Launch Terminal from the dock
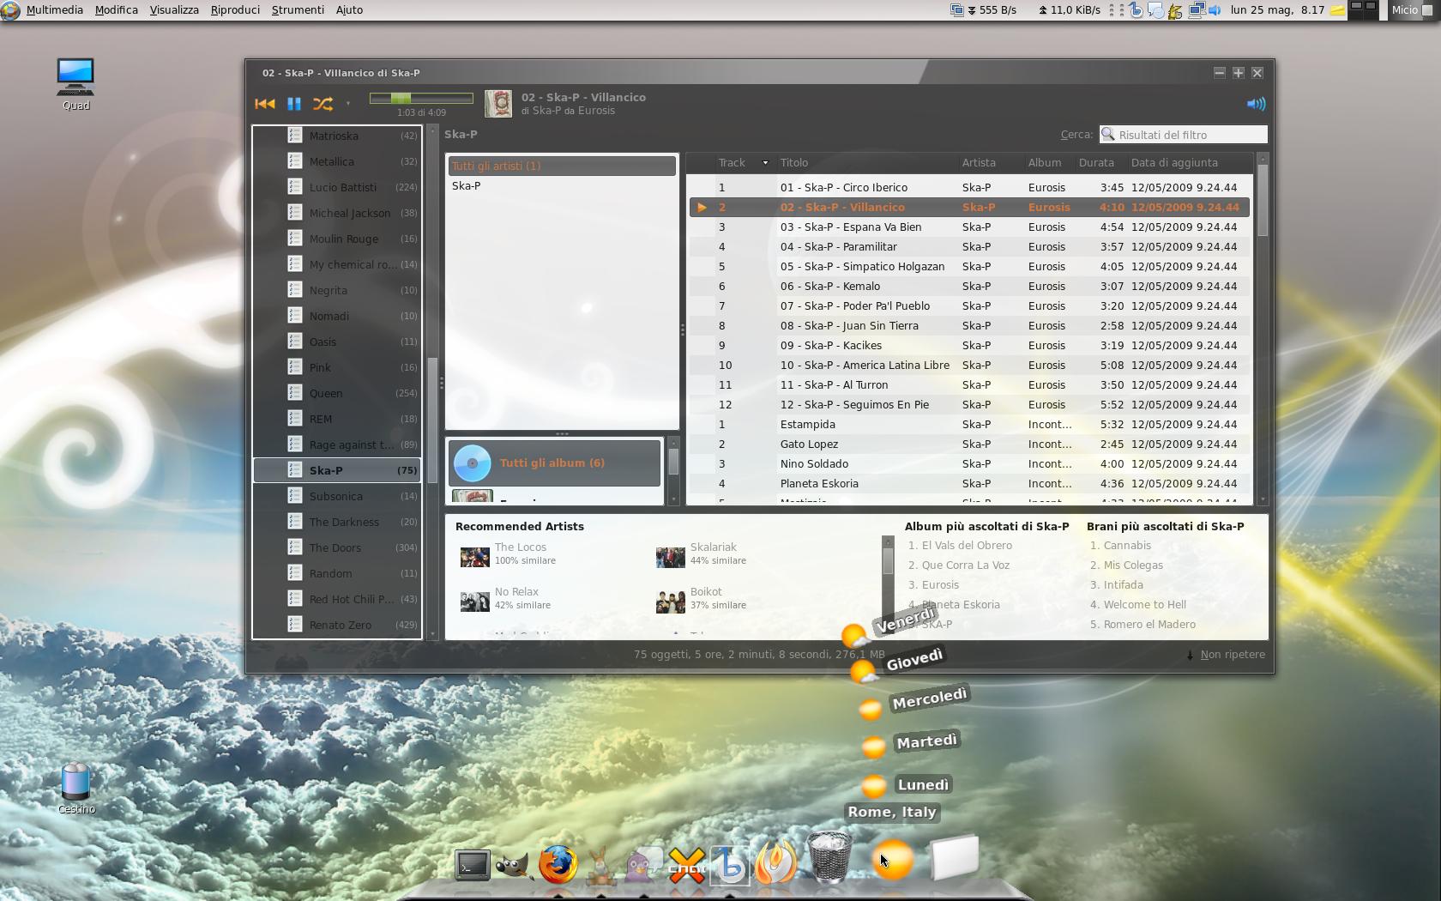1441x901 pixels. tap(472, 864)
